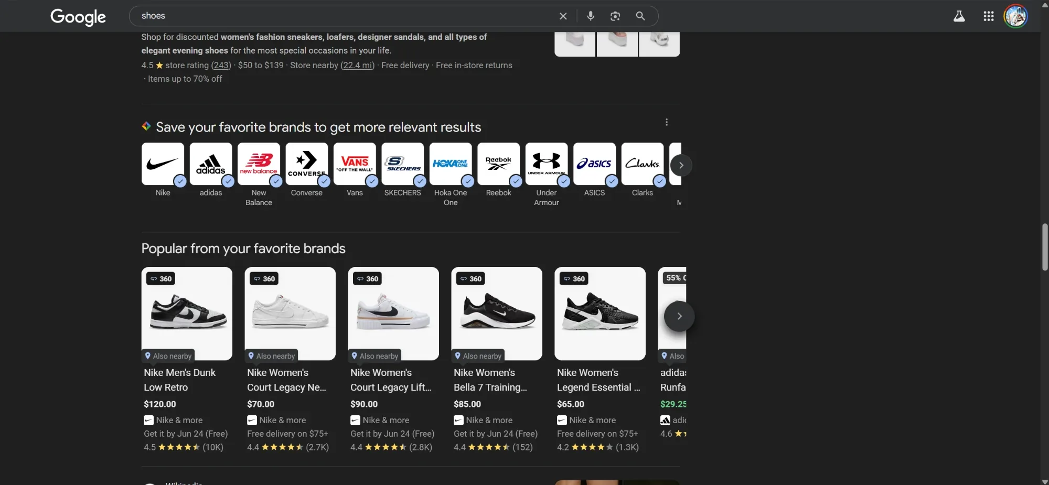Click the Google logo
This screenshot has height=485, width=1049.
point(78,17)
